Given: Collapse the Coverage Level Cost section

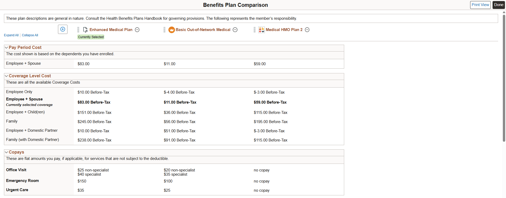Looking at the screenshot, I should (6, 76).
